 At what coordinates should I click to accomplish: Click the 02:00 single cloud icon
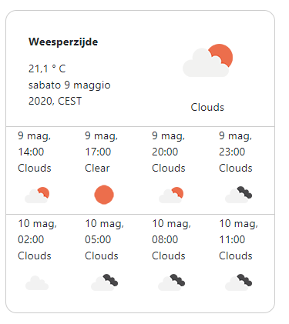click(x=37, y=283)
